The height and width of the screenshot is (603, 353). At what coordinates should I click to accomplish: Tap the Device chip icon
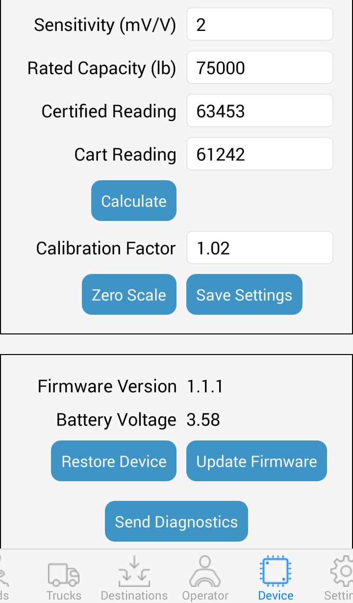click(x=276, y=572)
